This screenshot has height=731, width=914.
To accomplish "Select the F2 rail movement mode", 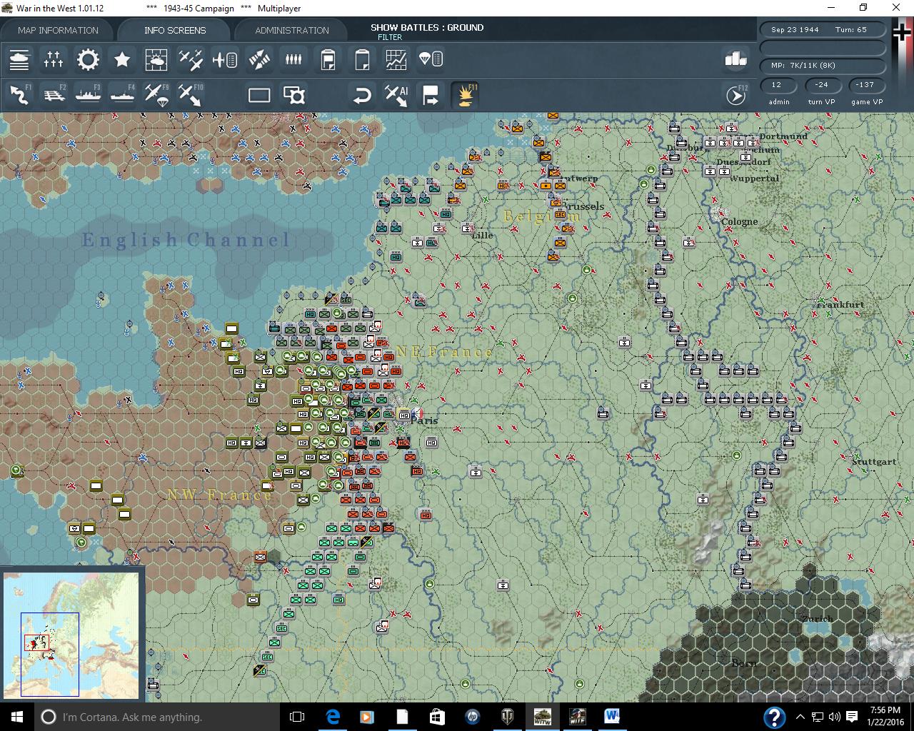I will (54, 95).
